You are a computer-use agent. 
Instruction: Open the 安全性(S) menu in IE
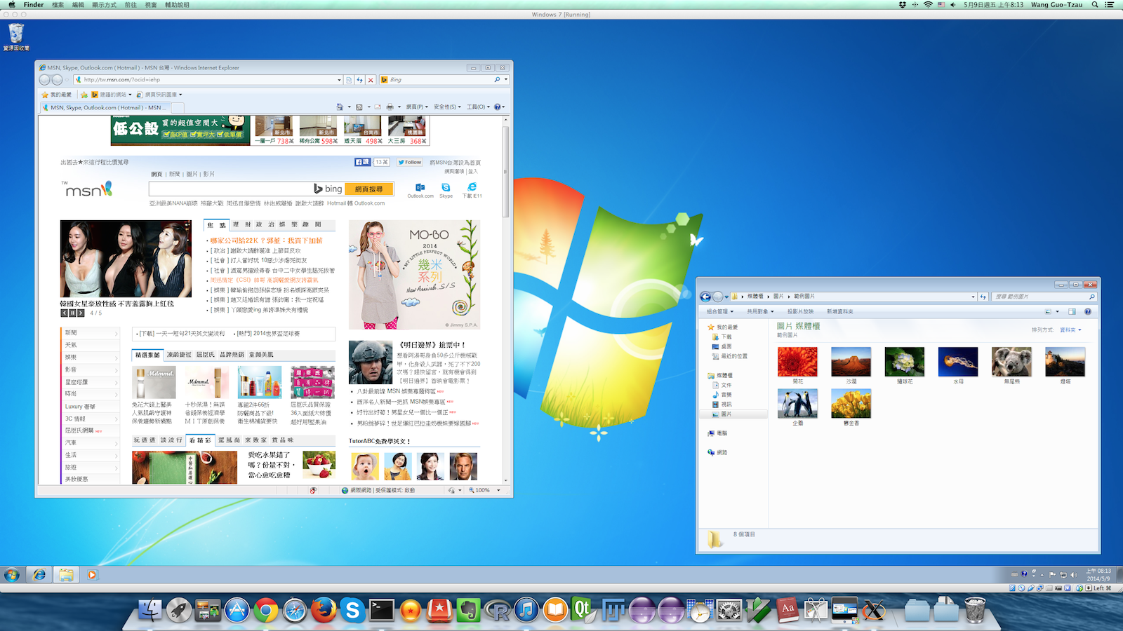pos(446,107)
